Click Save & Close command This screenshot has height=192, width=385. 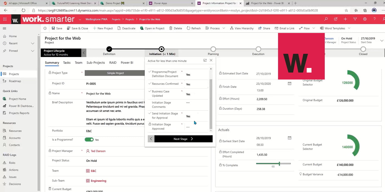point(77,28)
